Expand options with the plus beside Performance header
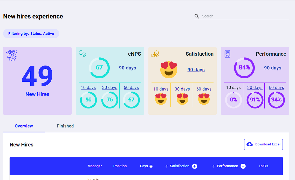The height and width of the screenshot is (180, 295). [243, 166]
